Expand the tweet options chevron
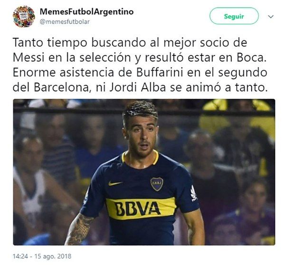This screenshot has height=265, width=285. [271, 17]
